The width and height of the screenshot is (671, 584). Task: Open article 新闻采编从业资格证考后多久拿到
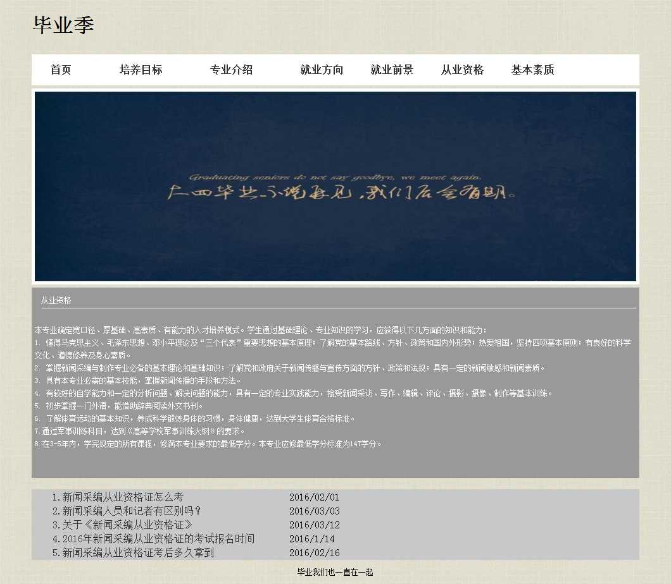click(x=134, y=553)
